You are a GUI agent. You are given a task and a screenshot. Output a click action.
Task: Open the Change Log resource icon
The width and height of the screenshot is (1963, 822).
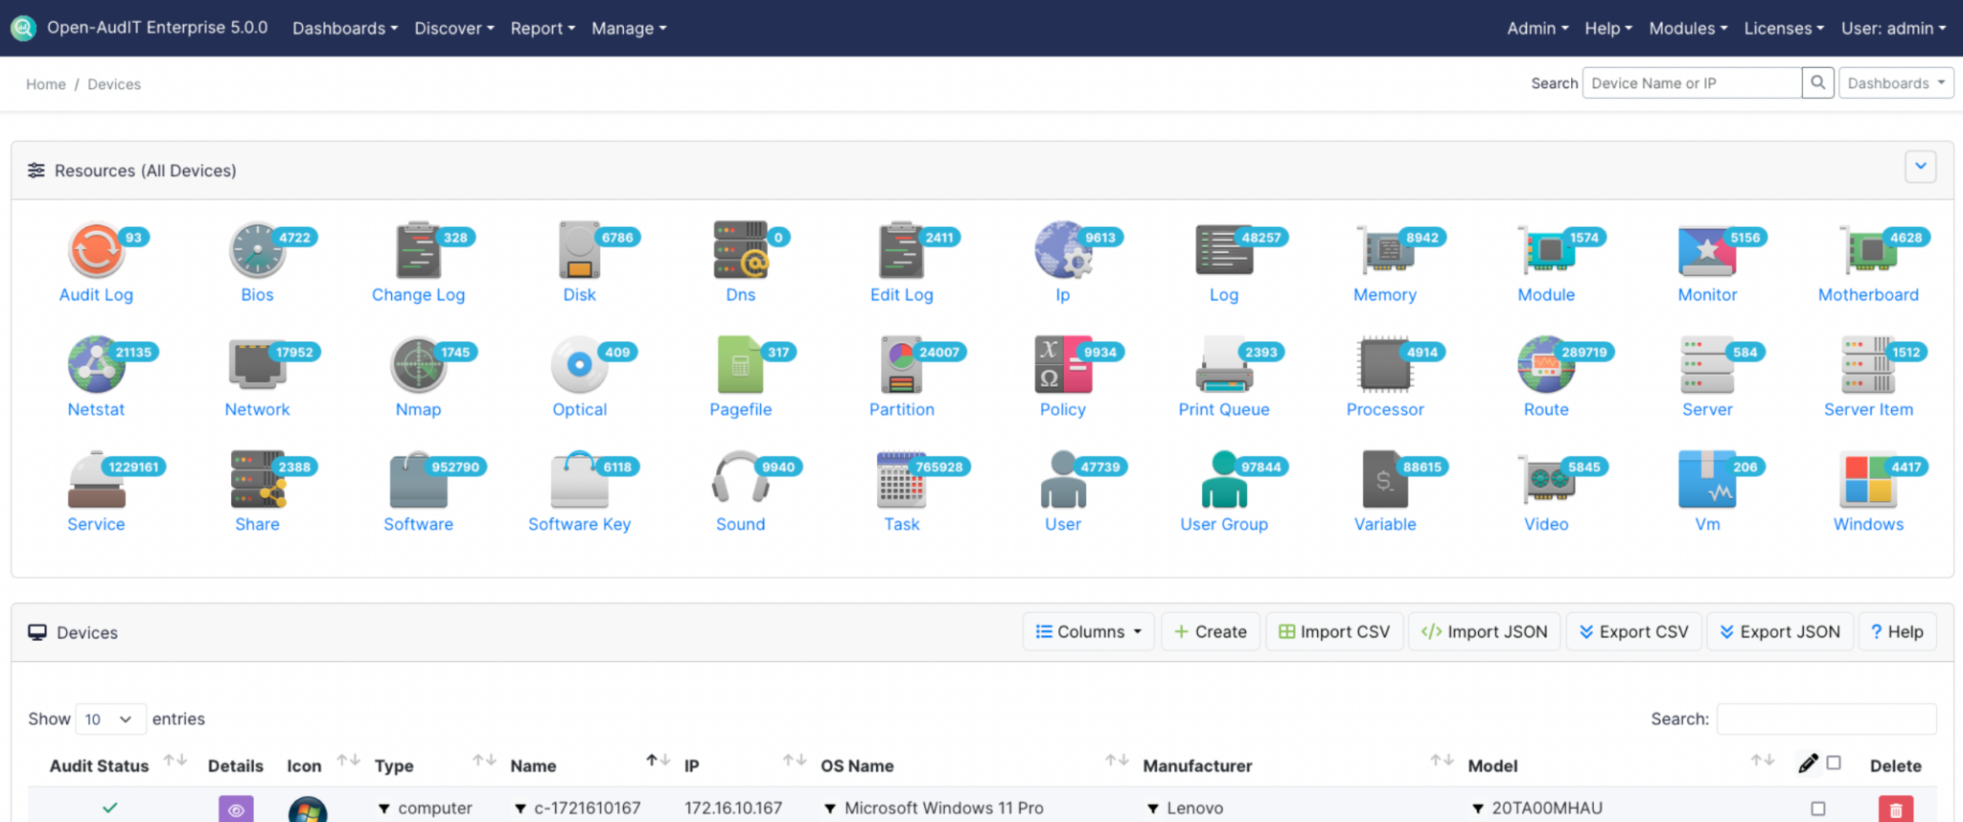[418, 249]
